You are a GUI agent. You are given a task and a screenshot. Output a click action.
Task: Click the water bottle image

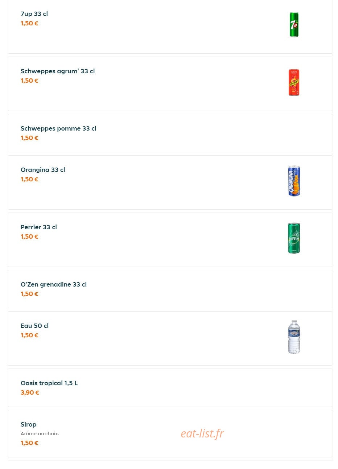[294, 337]
